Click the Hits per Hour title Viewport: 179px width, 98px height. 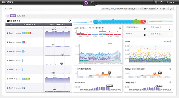click(80, 82)
